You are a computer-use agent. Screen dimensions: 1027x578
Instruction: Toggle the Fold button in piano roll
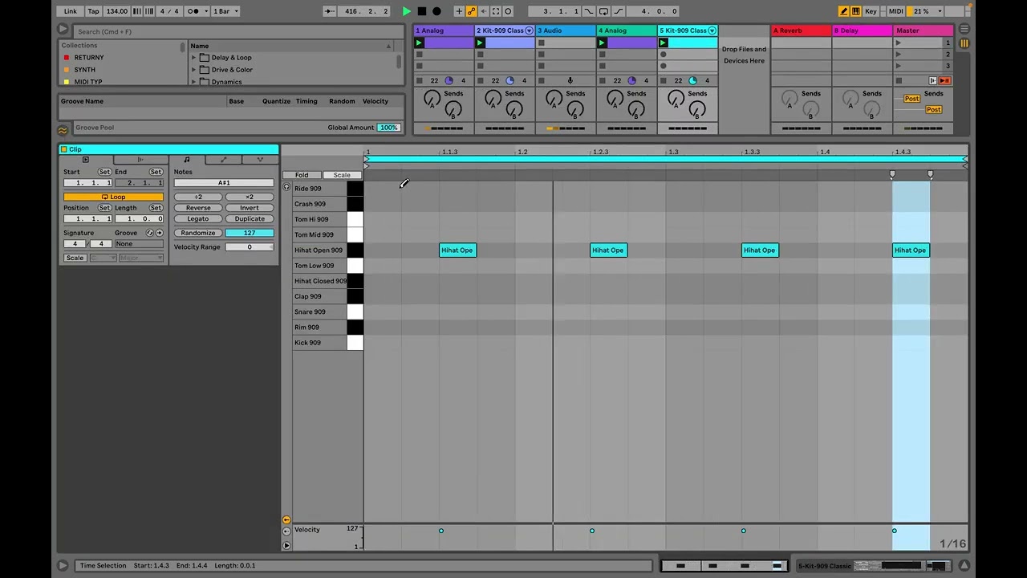(302, 175)
